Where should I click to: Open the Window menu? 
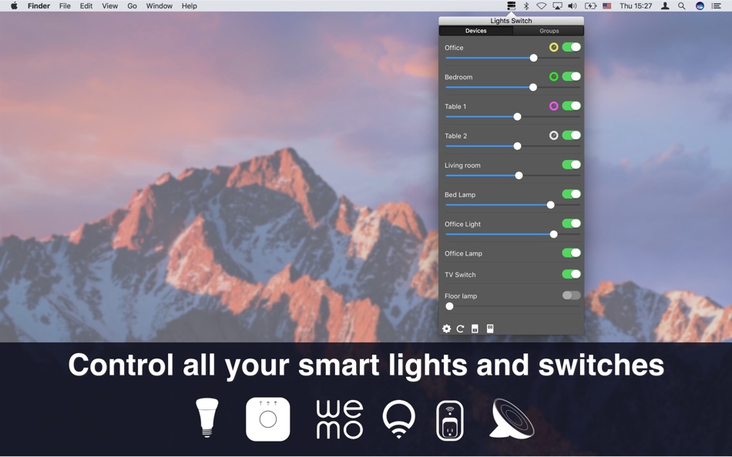(x=159, y=5)
